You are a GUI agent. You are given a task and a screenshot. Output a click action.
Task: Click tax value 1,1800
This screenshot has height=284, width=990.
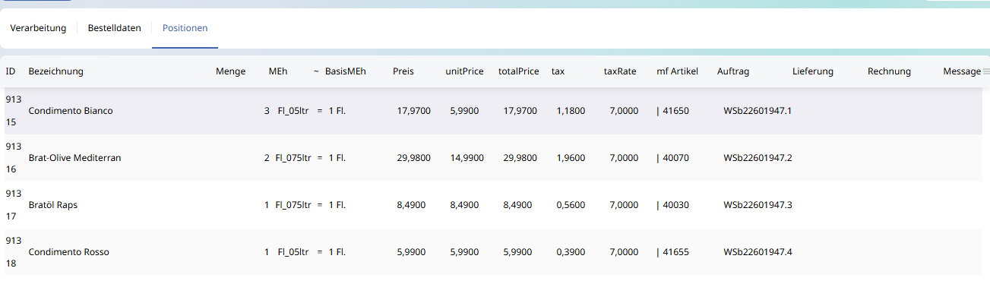point(571,111)
